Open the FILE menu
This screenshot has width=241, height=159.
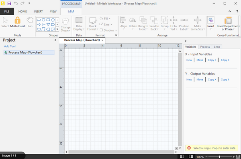tap(7, 12)
